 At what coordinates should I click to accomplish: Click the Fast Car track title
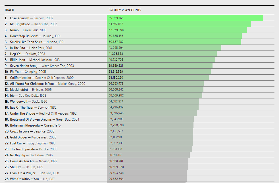[x=16, y=143]
